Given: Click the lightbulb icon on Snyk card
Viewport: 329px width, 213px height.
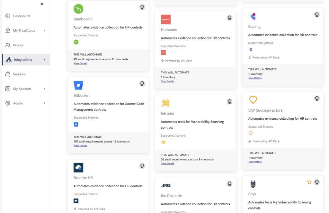Looking at the screenshot, I should 317,182.
